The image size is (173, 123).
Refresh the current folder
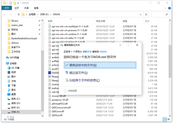[x=146, y=14]
